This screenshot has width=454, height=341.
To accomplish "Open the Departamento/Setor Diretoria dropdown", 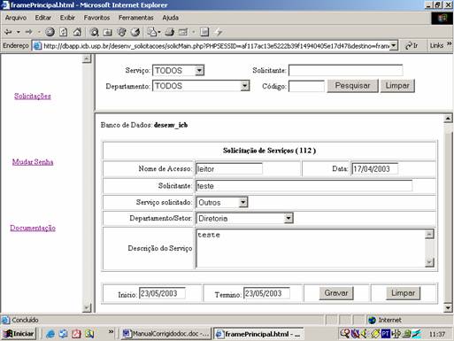I will [244, 218].
